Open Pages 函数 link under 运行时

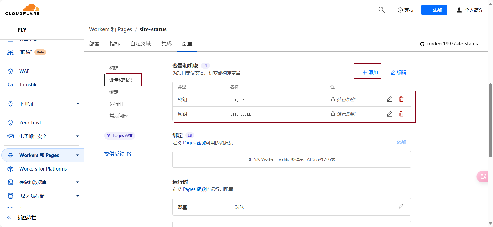[194, 189]
